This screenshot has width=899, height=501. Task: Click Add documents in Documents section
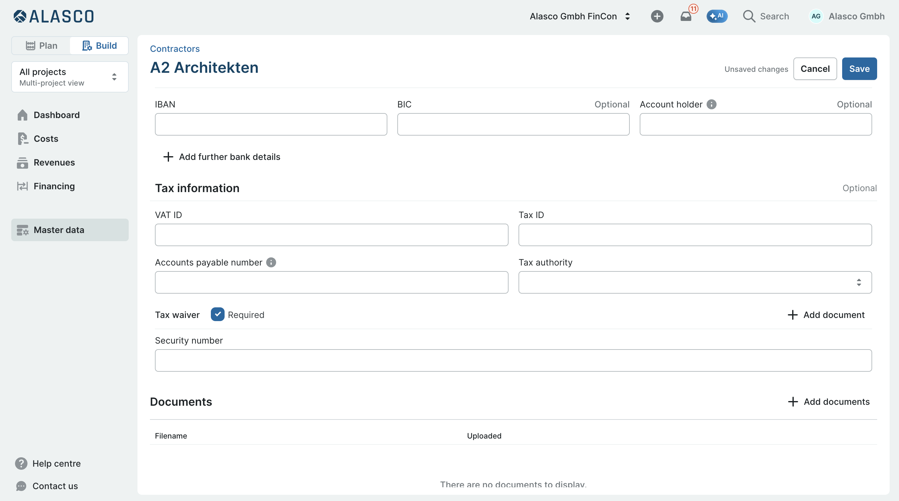click(828, 402)
